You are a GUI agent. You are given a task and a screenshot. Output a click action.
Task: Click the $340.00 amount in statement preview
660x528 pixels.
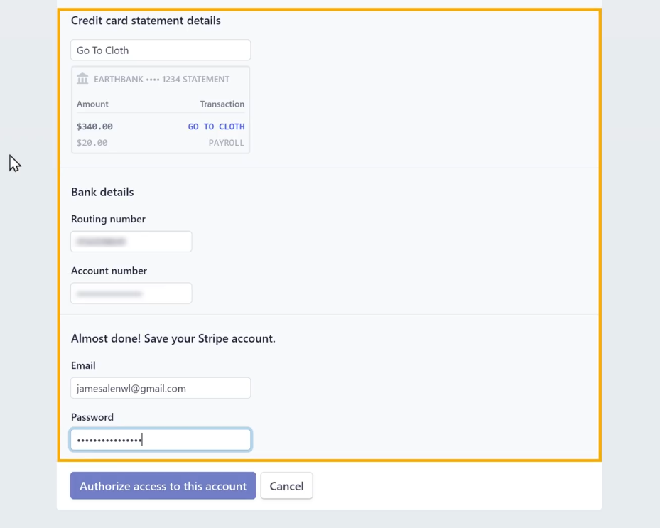tap(94, 126)
